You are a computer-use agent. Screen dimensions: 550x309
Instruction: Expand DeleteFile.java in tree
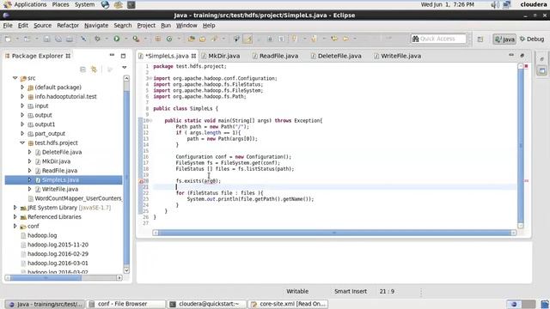coord(30,152)
